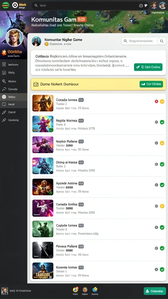This screenshot has height=299, width=168.
Task: Toggle the green check on Rorenta Iomar row
Action: coord(162,270)
